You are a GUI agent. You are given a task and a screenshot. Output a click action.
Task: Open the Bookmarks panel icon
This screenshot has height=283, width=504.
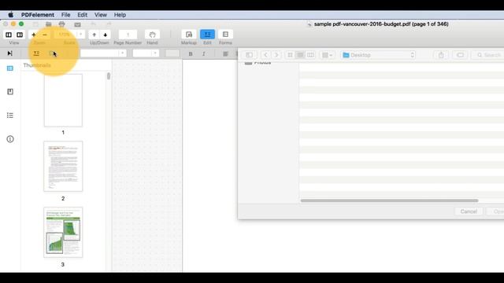click(10, 92)
